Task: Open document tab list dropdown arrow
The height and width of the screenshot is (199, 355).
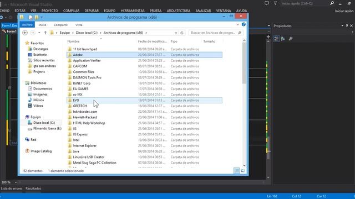Action: (268, 26)
